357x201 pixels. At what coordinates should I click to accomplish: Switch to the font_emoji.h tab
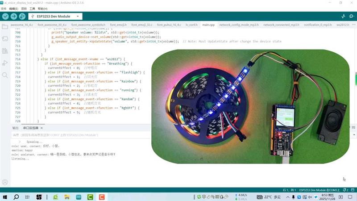click(x=118, y=25)
